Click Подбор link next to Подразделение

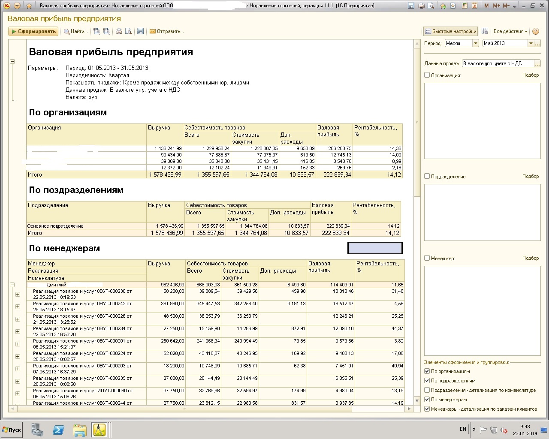[531, 176]
